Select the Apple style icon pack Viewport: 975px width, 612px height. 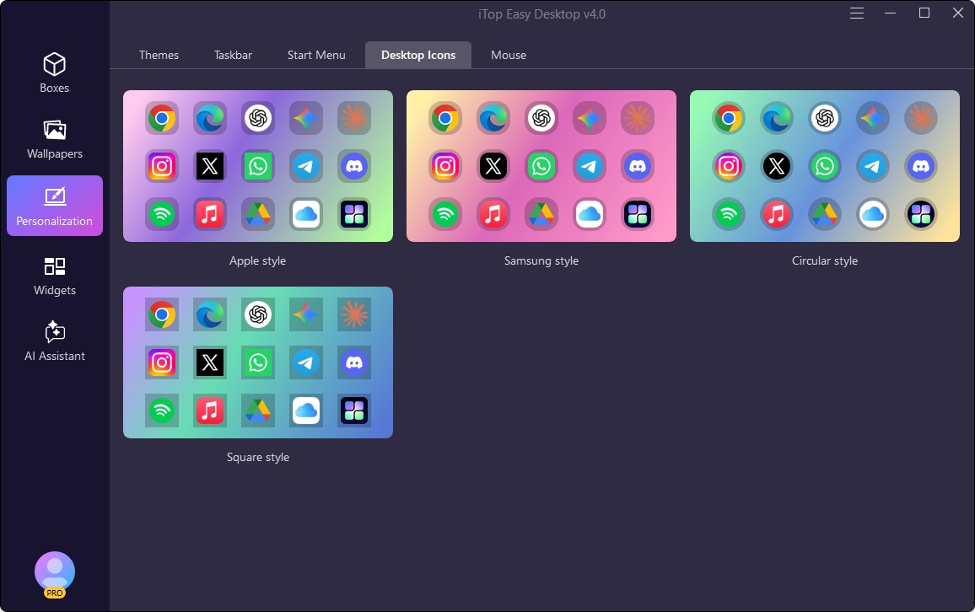coord(257,166)
